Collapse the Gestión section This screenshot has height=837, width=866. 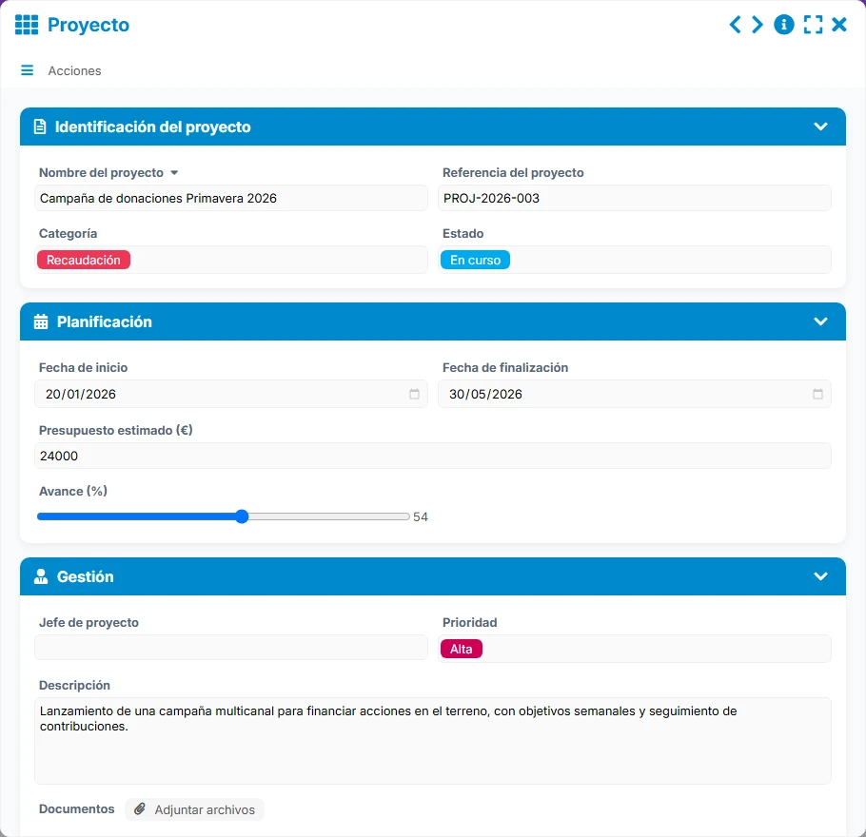point(820,576)
